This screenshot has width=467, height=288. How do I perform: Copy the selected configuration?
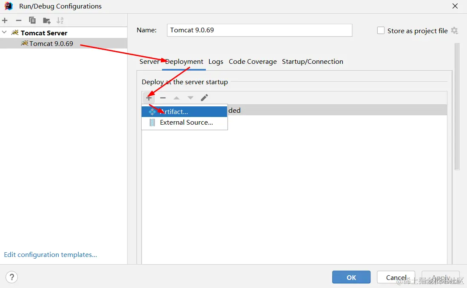32,20
